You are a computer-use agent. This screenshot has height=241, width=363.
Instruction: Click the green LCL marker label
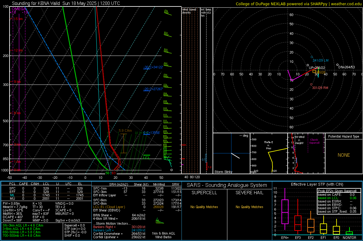pos(146,158)
